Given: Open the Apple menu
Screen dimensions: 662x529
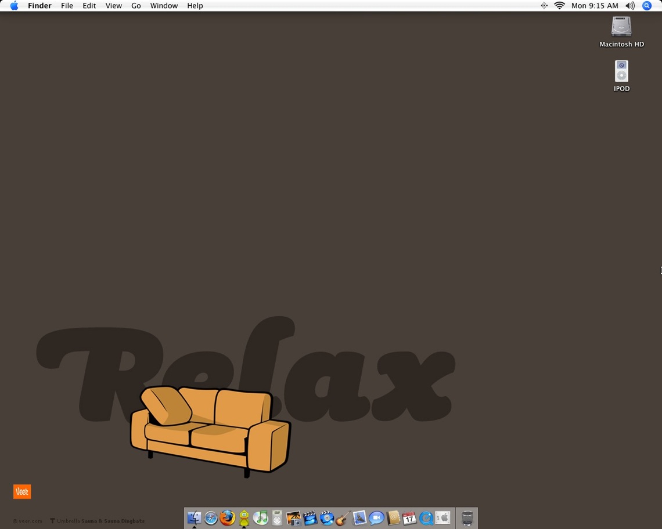Looking at the screenshot, I should click(x=15, y=5).
